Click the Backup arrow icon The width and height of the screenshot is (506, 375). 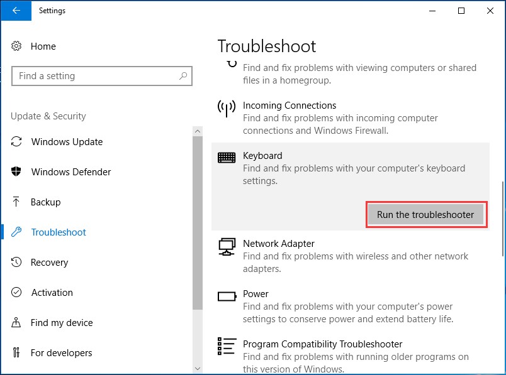tap(17, 202)
